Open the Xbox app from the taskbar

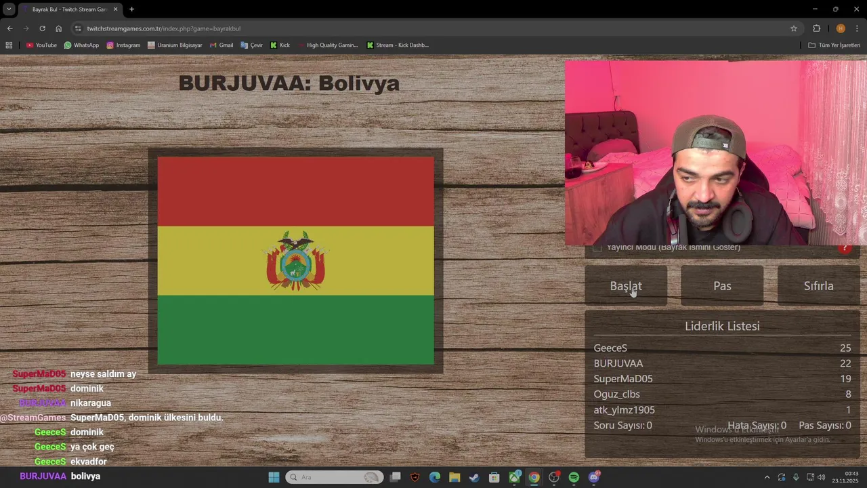coord(515,477)
